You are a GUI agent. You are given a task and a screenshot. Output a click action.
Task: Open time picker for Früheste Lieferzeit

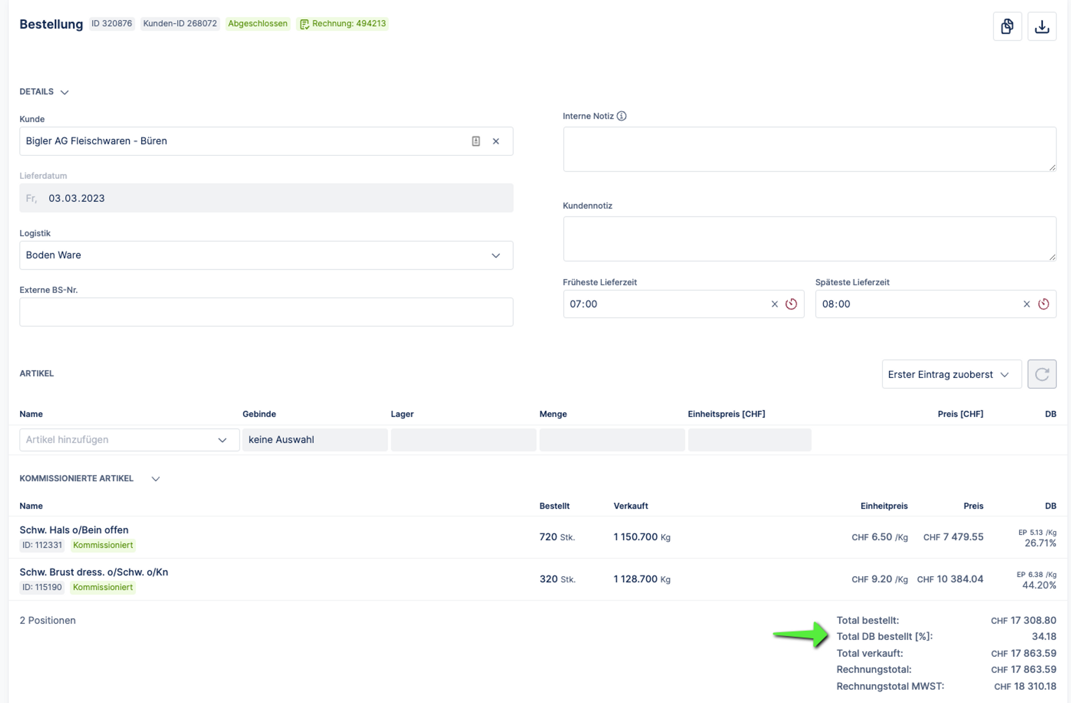tap(791, 304)
